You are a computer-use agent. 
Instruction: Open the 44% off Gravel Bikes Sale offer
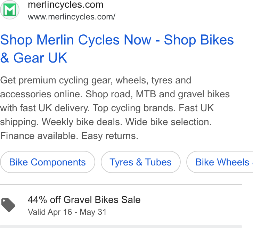(x=84, y=199)
